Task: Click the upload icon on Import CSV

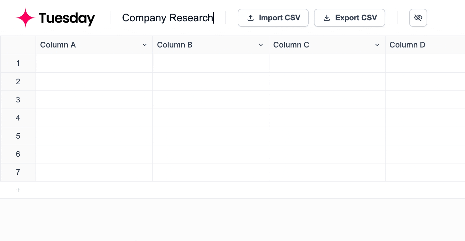Action: (250, 18)
